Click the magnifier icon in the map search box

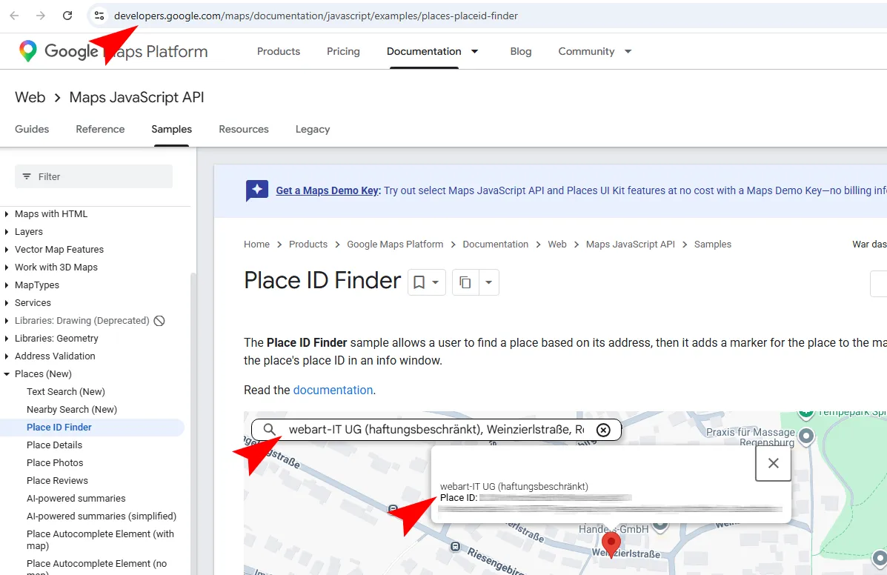pos(270,430)
